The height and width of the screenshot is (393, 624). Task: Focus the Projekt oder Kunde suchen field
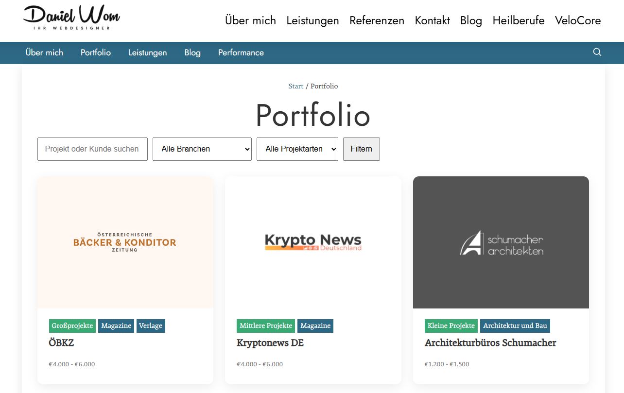coord(92,149)
